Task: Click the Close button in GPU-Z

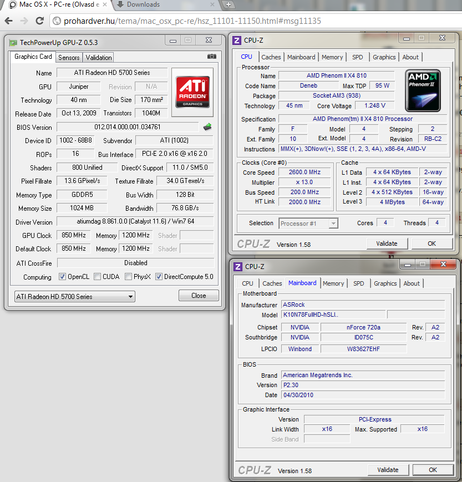Action: (x=199, y=296)
